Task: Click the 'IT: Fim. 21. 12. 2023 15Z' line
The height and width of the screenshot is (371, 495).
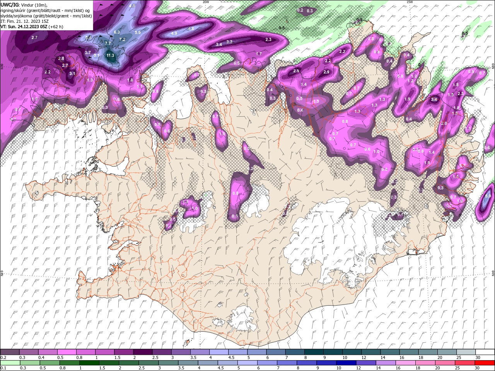Action: click(x=24, y=21)
